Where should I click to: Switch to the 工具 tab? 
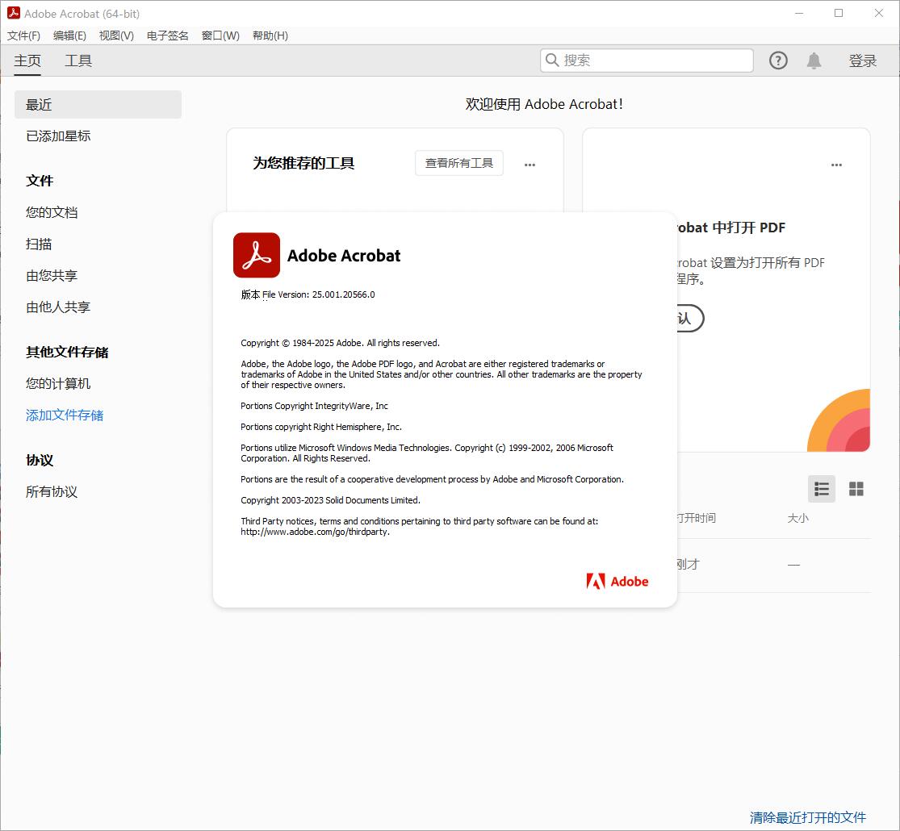pos(77,60)
